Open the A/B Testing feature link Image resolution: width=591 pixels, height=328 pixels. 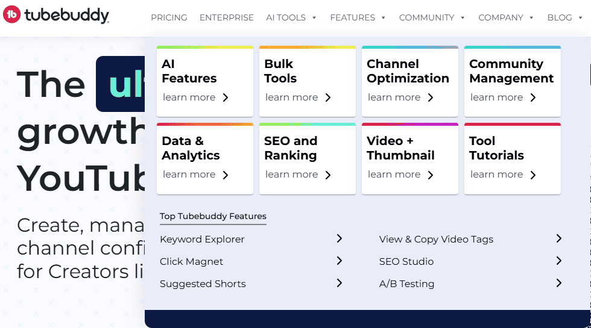(406, 283)
